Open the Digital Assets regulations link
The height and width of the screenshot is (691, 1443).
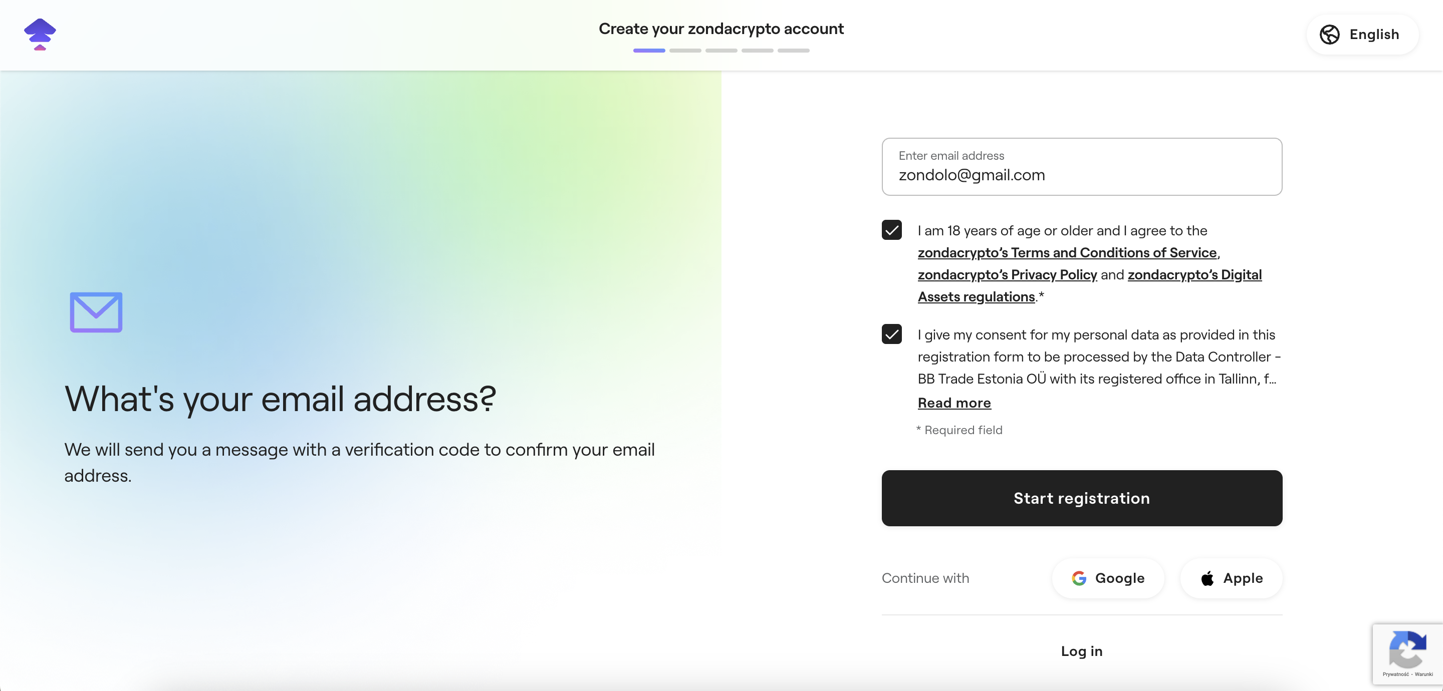point(1194,275)
